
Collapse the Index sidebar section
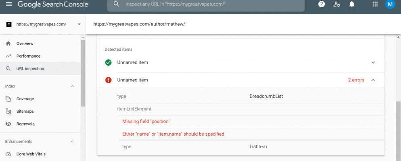[x=72, y=86]
